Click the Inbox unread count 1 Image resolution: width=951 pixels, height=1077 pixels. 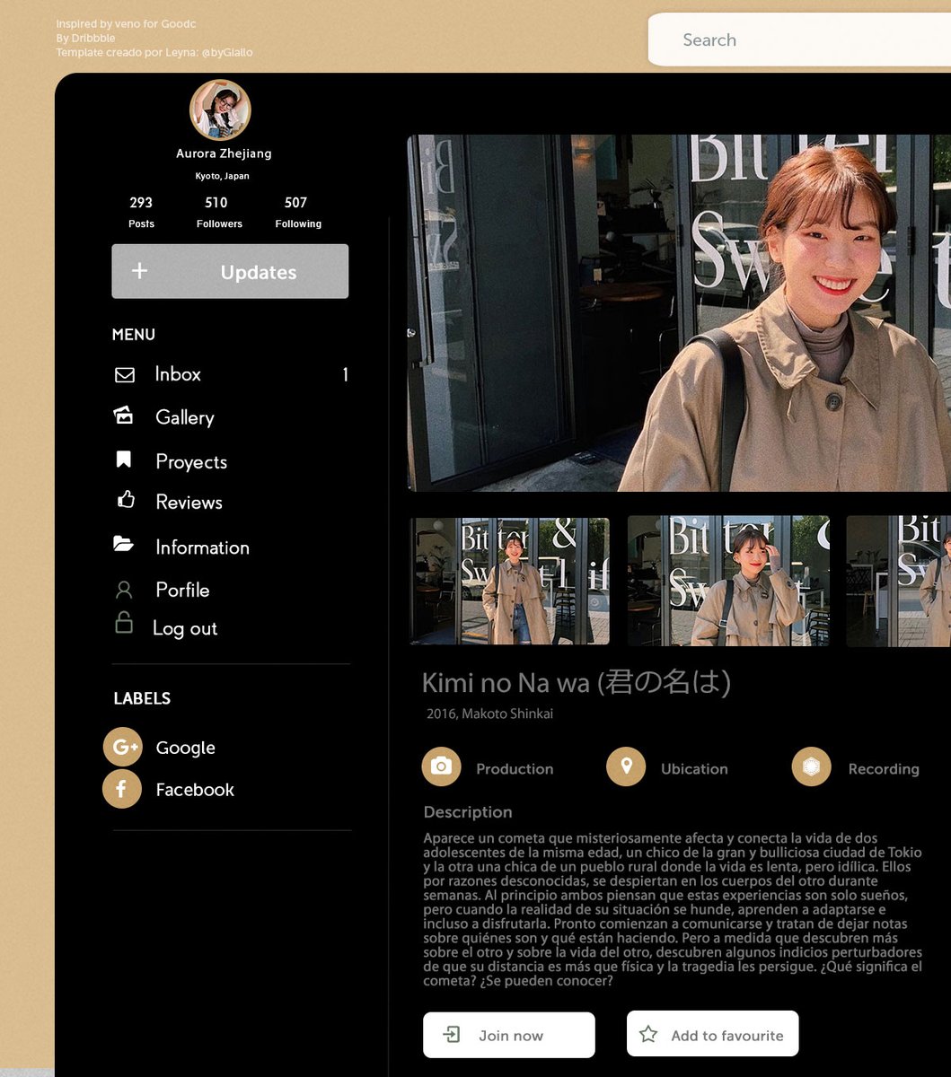[x=345, y=374]
